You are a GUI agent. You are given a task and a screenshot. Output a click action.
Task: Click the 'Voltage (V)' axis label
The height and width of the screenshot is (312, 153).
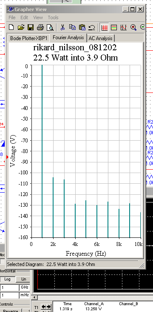coord(13,151)
